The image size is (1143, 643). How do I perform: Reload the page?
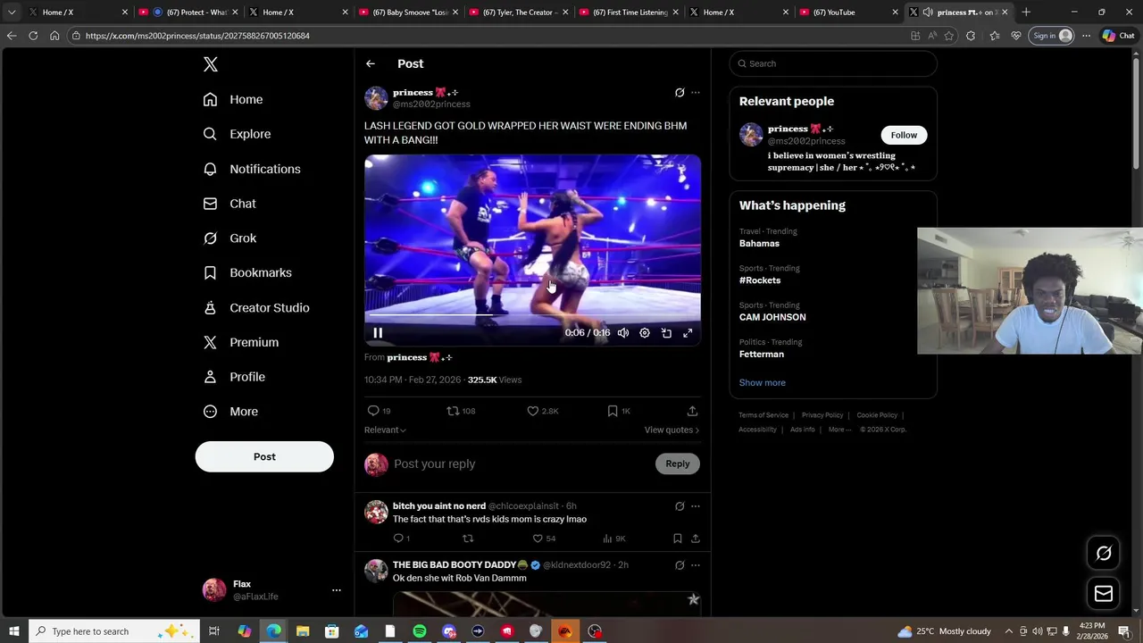point(33,36)
